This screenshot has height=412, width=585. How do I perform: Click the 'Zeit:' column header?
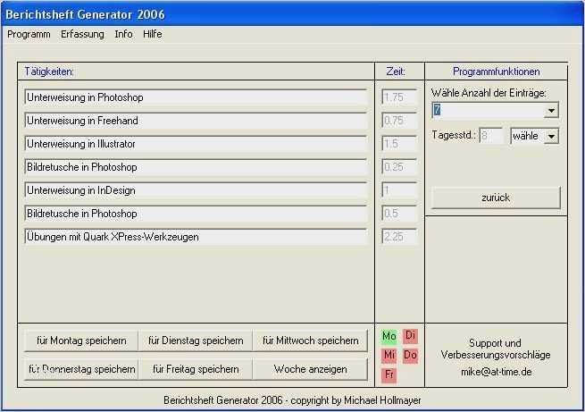coord(396,71)
